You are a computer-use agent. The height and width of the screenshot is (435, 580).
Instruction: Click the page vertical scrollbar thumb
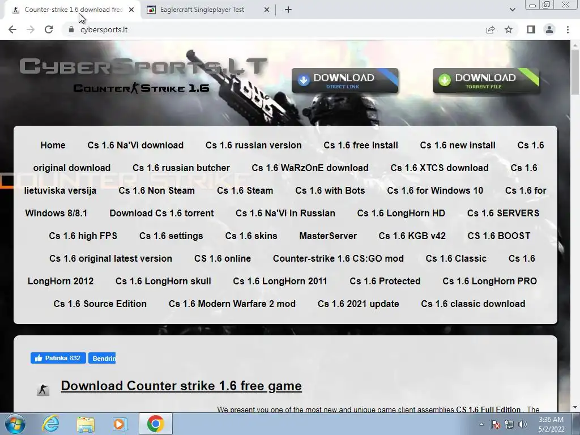click(x=575, y=72)
